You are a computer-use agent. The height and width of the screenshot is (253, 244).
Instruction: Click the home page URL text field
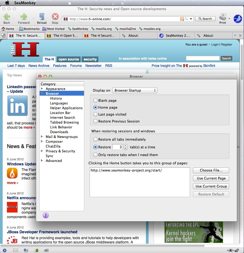pos(140,182)
